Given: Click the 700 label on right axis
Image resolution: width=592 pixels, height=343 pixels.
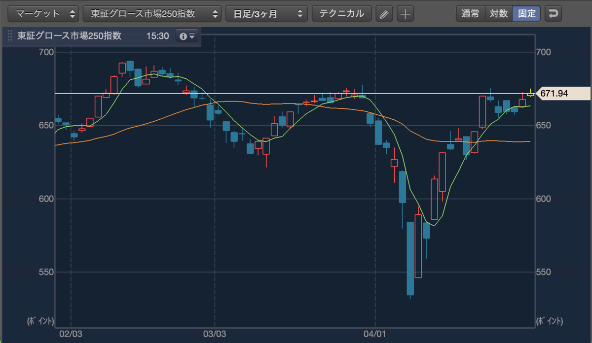Looking at the screenshot, I should 543,52.
